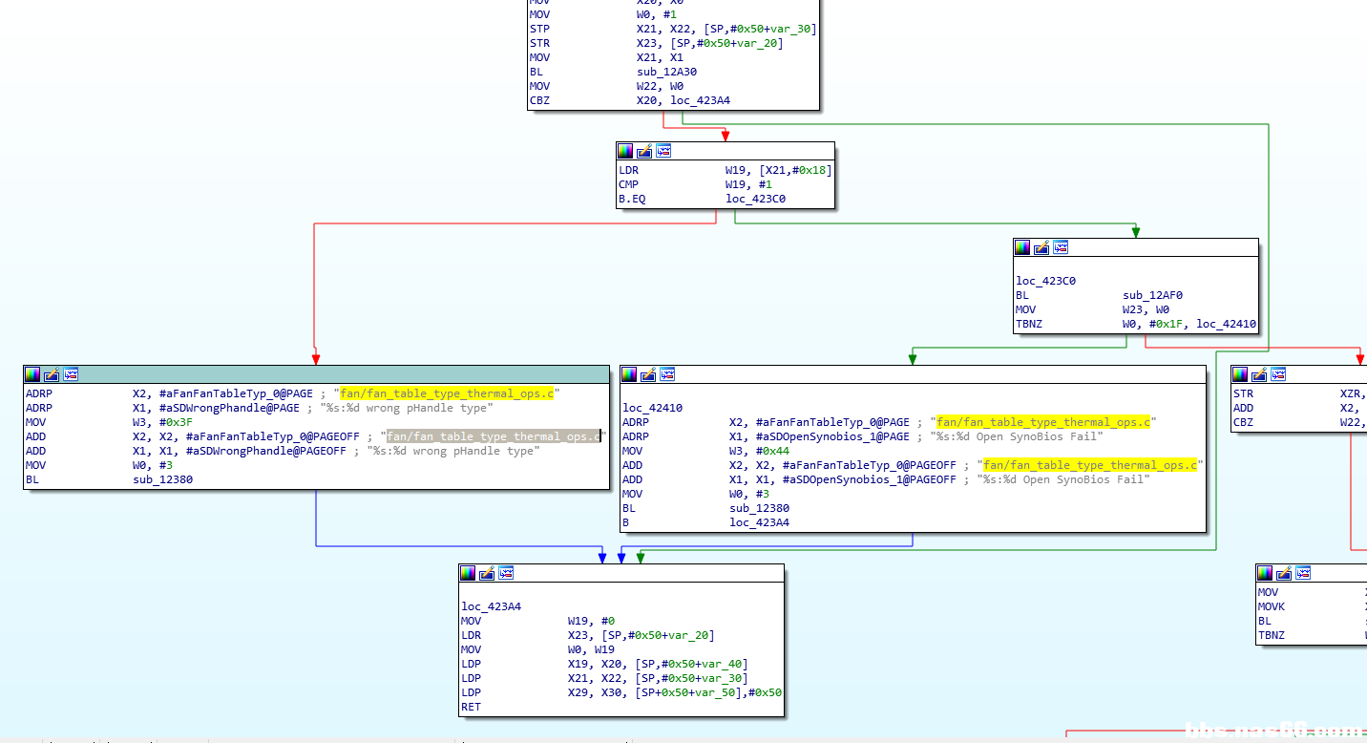Click the edit-name pencil icon on LDR W19 node

pyautogui.click(x=644, y=151)
